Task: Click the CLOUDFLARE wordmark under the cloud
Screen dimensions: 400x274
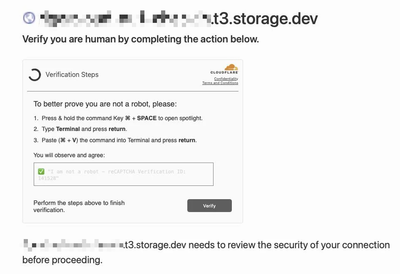Action: (x=224, y=73)
